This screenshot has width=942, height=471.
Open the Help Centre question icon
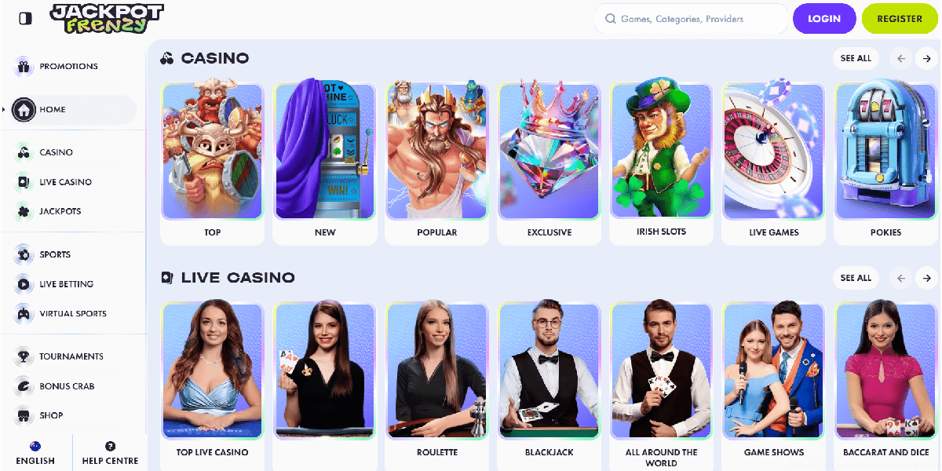click(x=110, y=446)
